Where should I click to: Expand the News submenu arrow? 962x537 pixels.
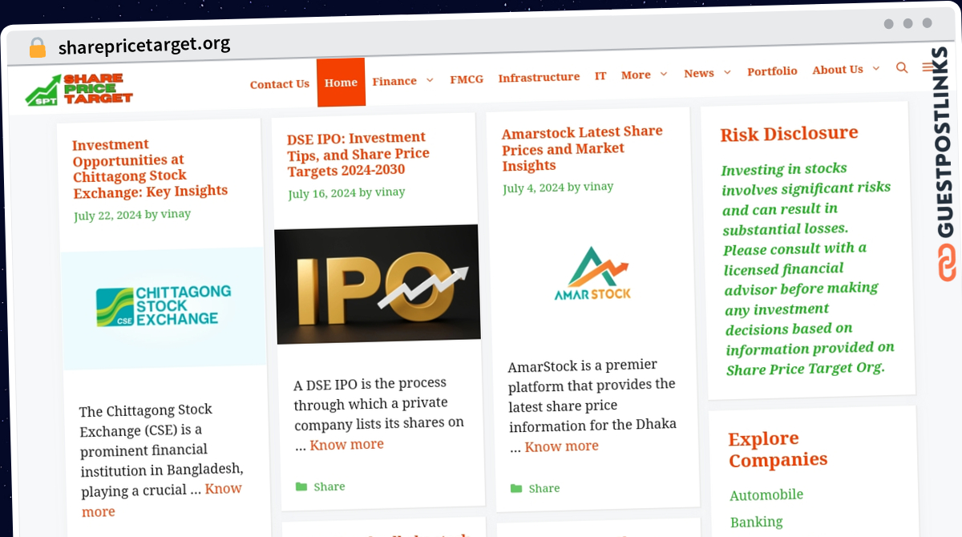[727, 72]
